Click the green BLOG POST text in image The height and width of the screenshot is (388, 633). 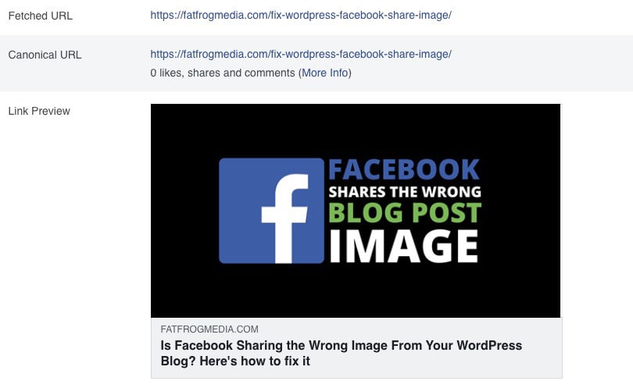[405, 212]
